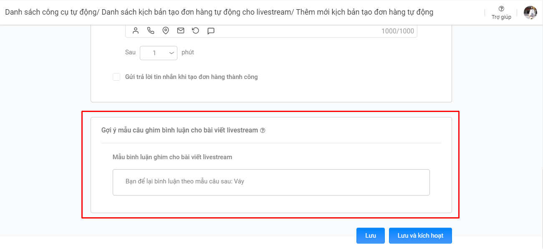Insert the customer name placeholder icon
The height and width of the screenshot is (249, 543).
tap(135, 30)
